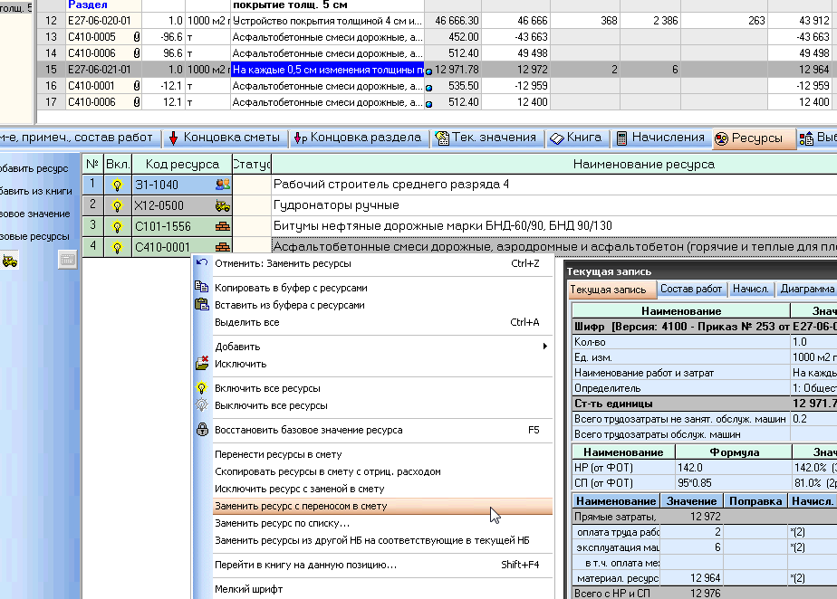Viewport: 837px width, 599px height.
Task: Click the copy icon for Копировать в буфер
Action: click(x=202, y=288)
